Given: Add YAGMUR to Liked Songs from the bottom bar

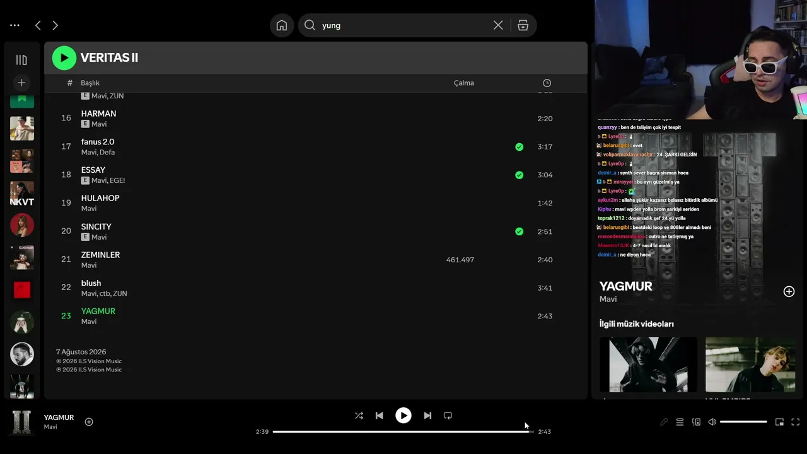Looking at the screenshot, I should click(89, 422).
